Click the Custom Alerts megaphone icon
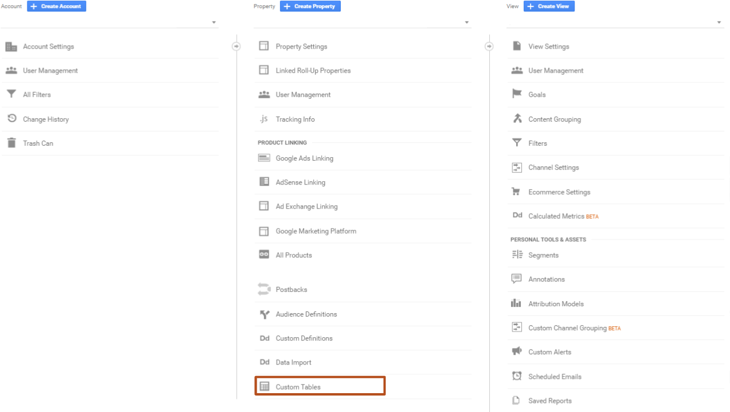The height and width of the screenshot is (412, 730). point(517,352)
